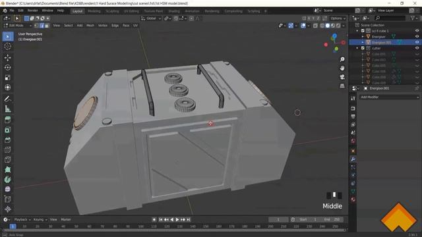
Task: Select the Measure tool
Action: tap(8, 109)
